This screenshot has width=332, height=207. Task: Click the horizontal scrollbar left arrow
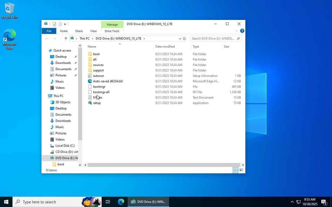point(85,165)
